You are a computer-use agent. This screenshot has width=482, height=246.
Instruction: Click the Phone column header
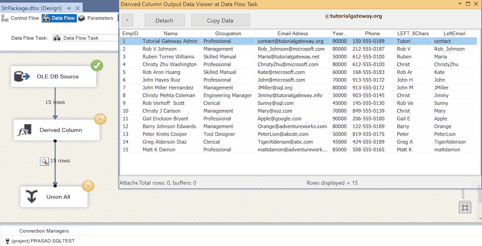coord(372,33)
